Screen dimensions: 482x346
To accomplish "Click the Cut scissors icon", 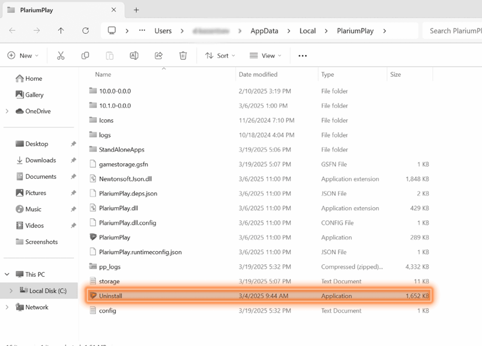I will point(61,56).
